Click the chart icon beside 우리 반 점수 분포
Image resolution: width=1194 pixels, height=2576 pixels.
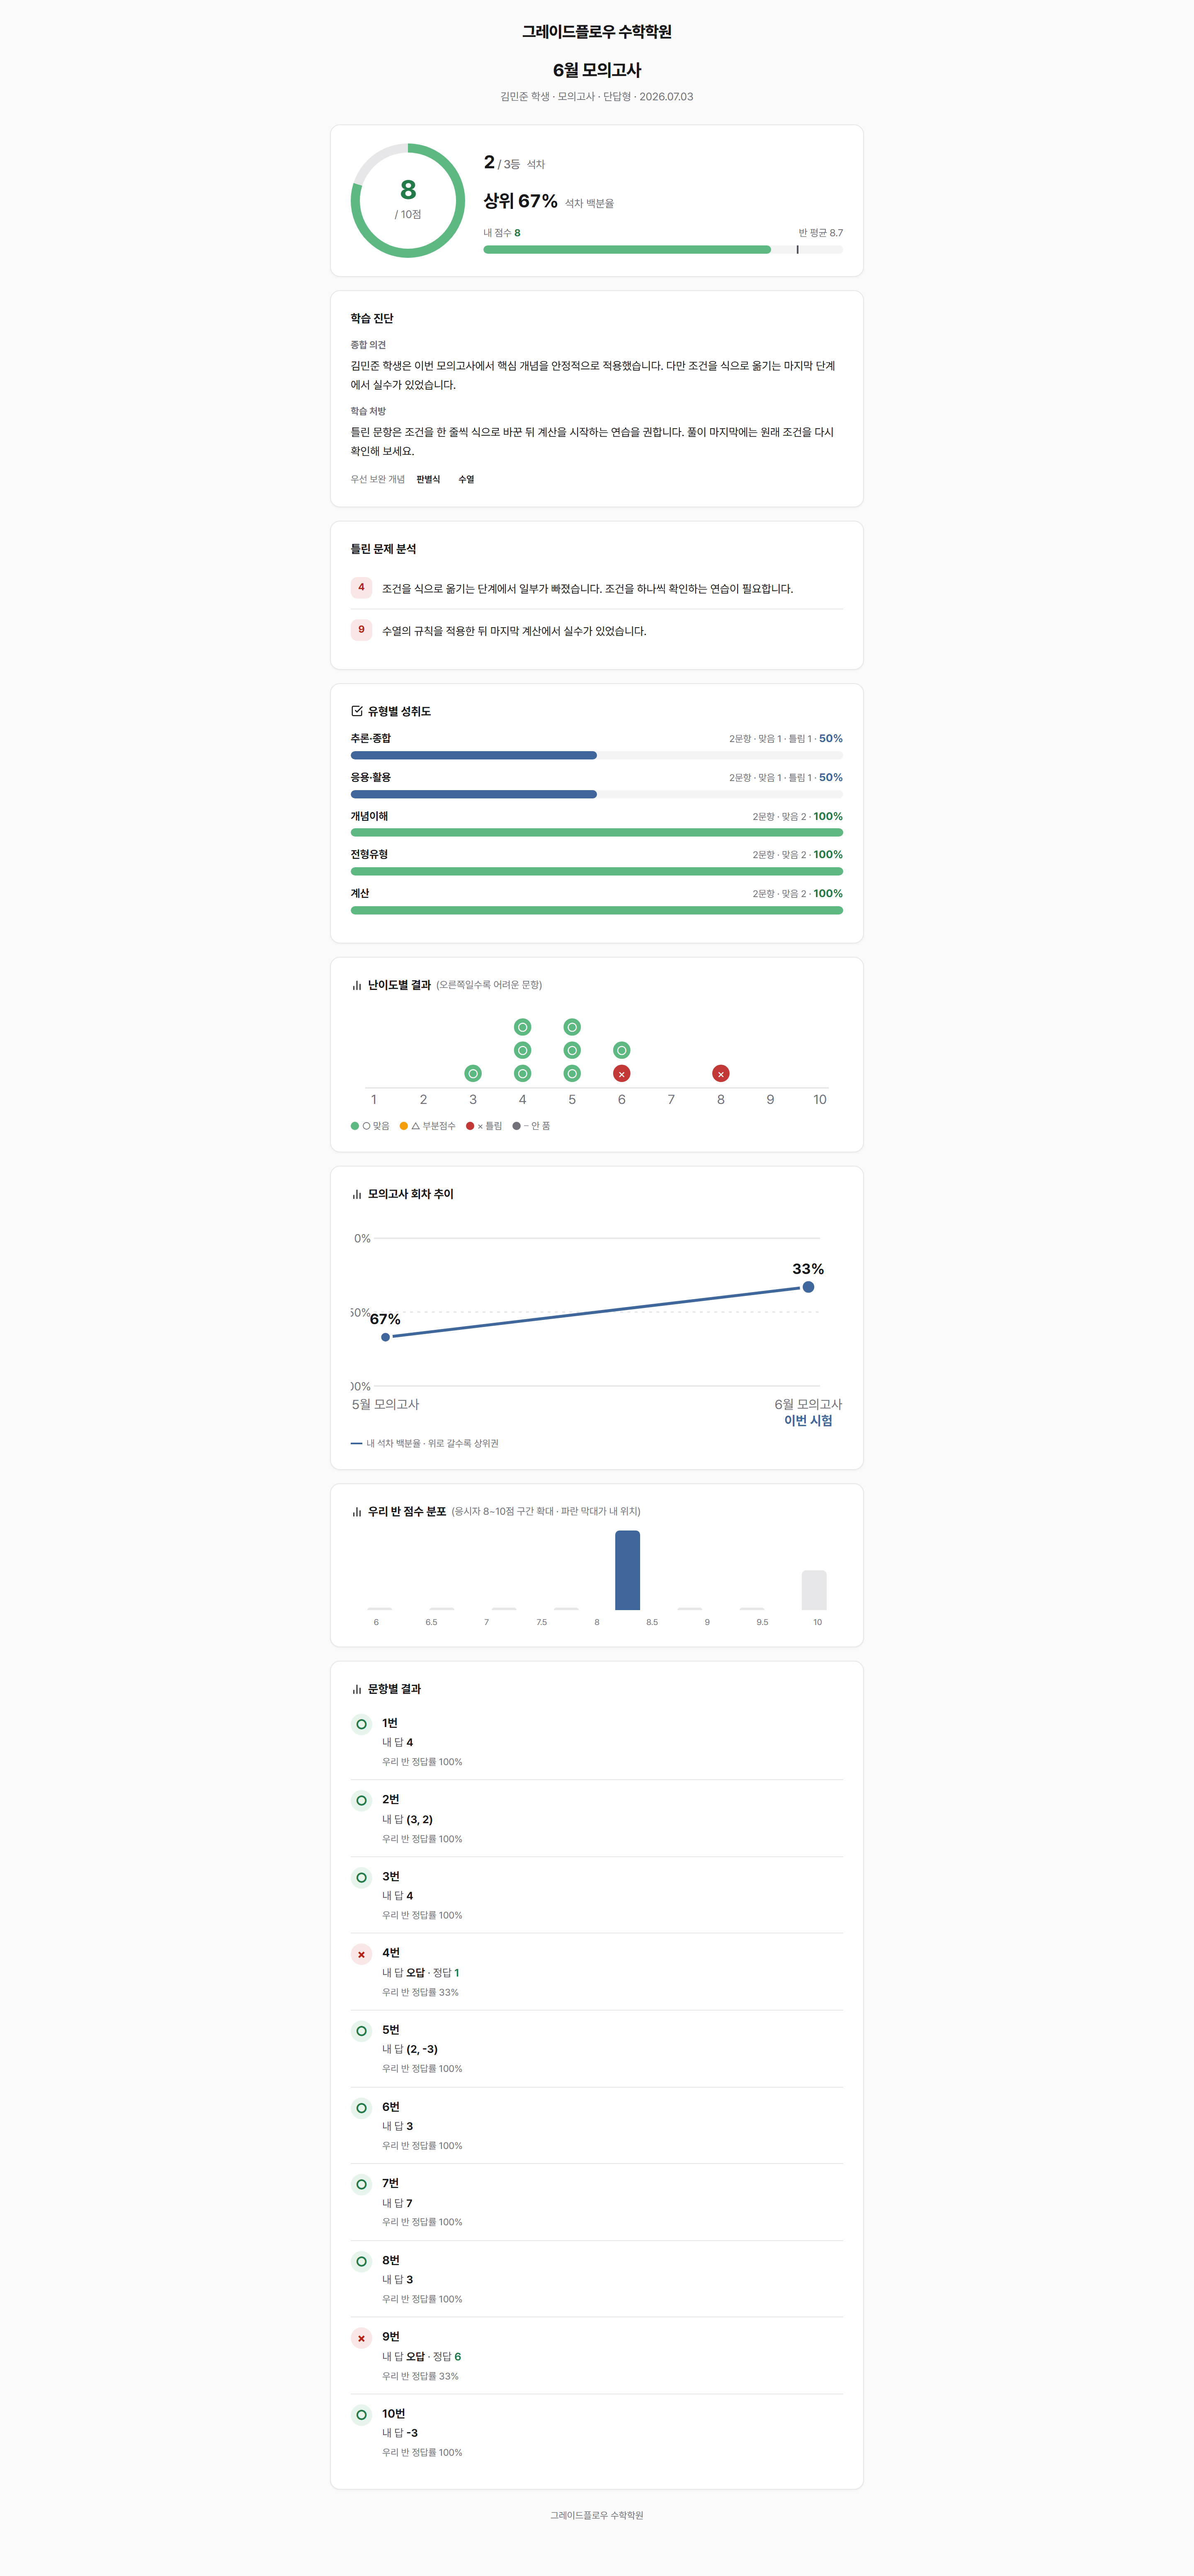pyautogui.click(x=357, y=1512)
